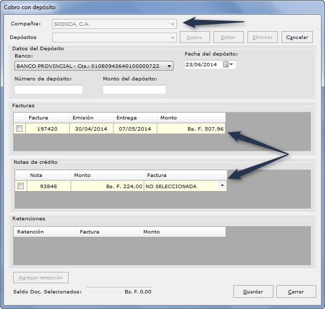Save the deposit with Guardar
The image size is (325, 309).
coord(253,291)
